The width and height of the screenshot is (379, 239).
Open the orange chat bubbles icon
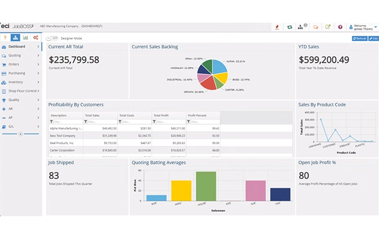(315, 27)
